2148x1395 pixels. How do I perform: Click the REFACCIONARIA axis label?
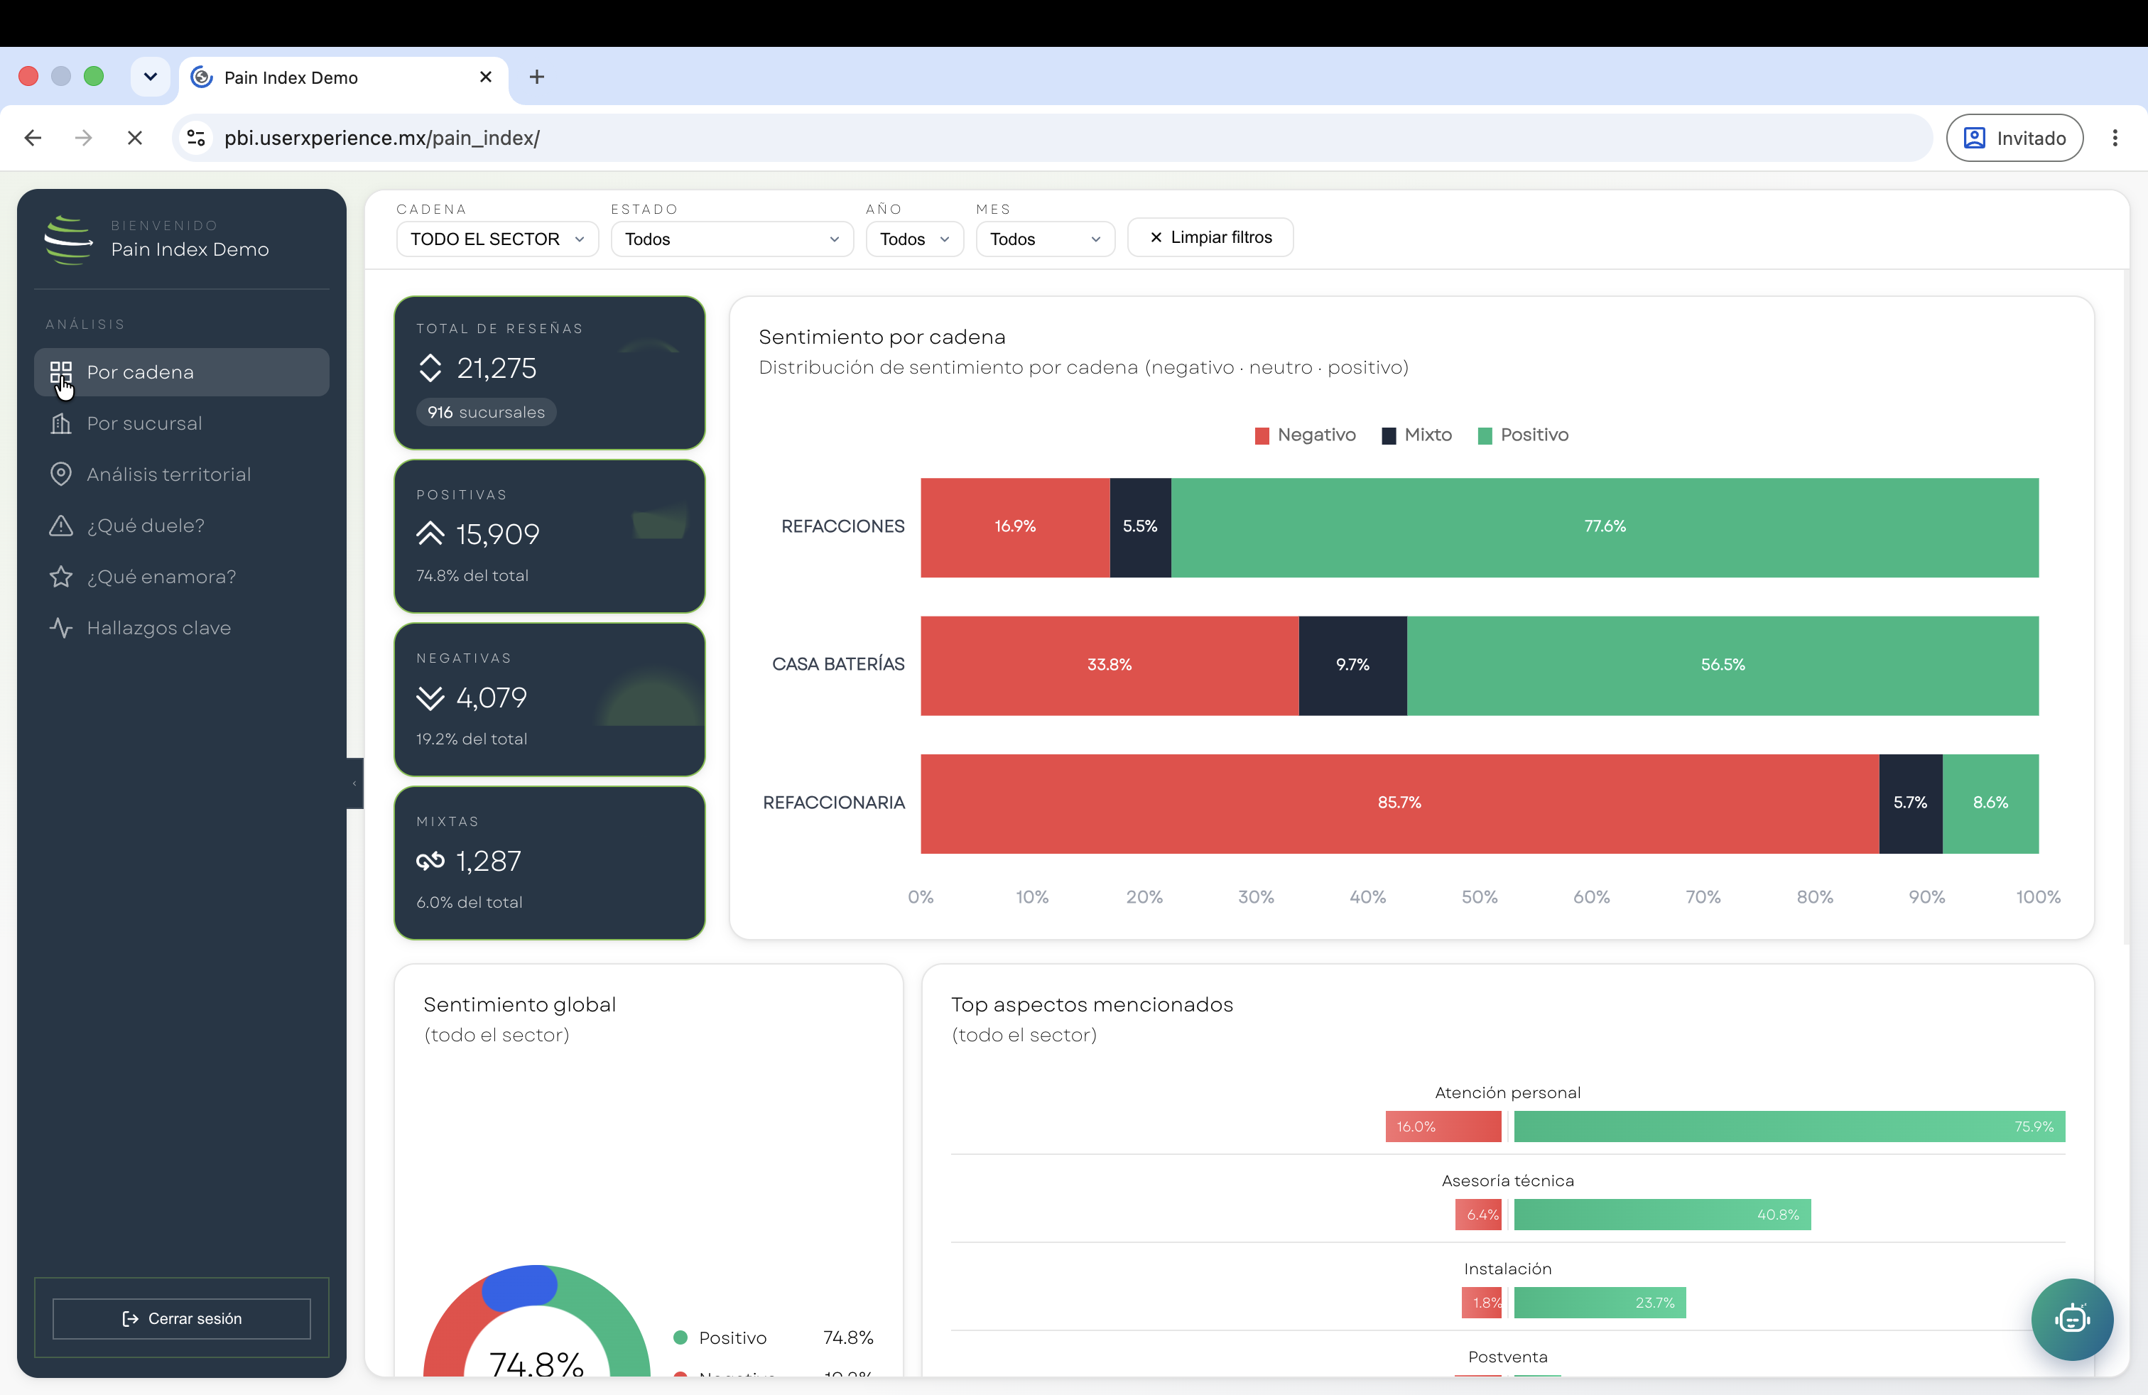click(x=834, y=802)
